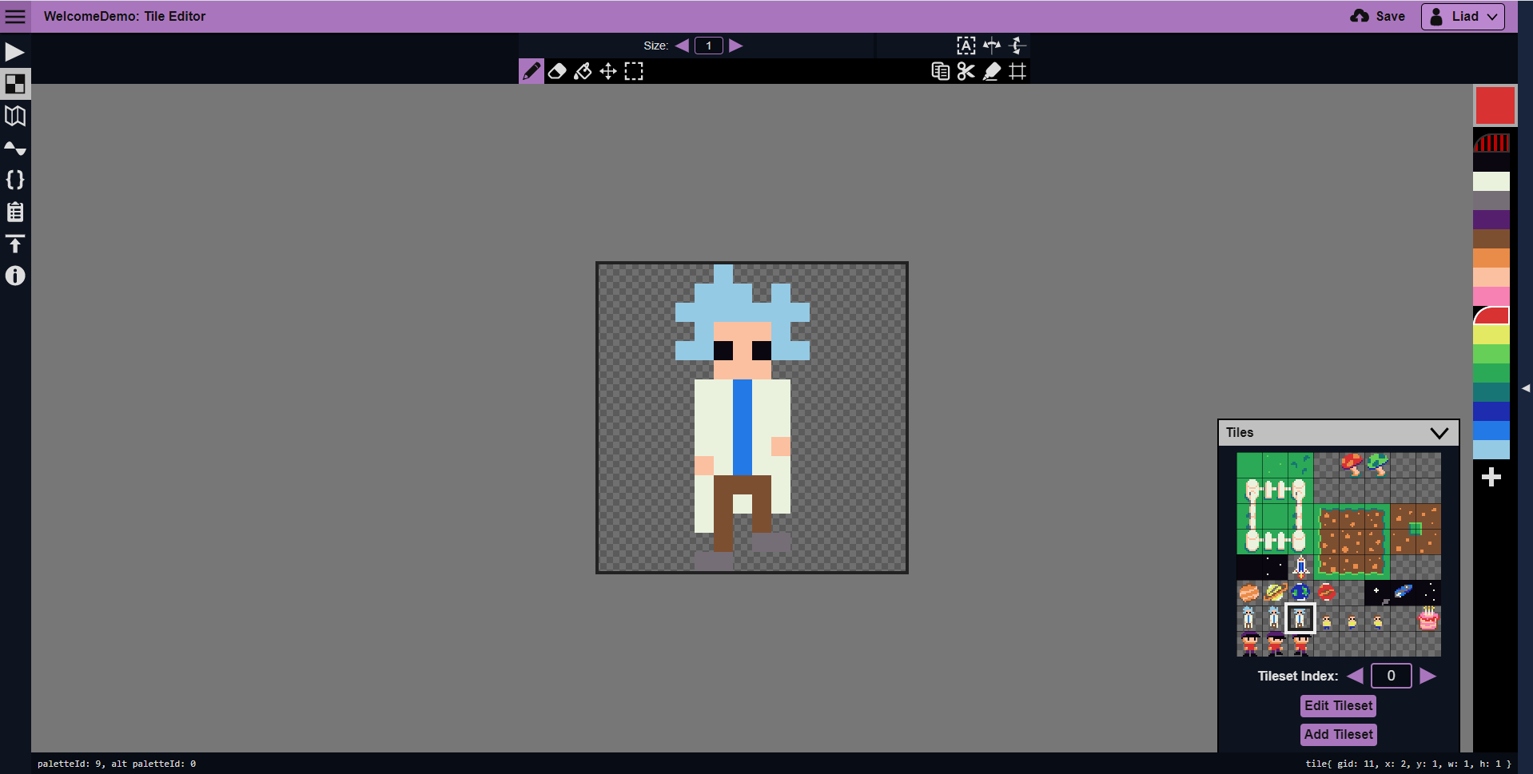The image size is (1533, 774).
Task: Click the scissors cut icon
Action: click(966, 71)
